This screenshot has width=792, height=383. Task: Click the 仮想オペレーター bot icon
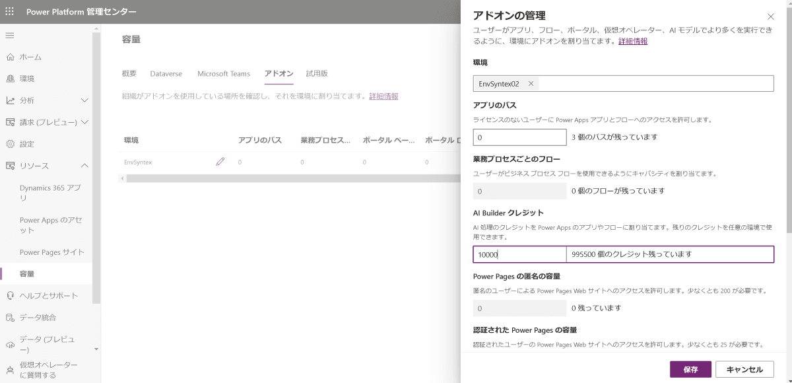(10, 370)
